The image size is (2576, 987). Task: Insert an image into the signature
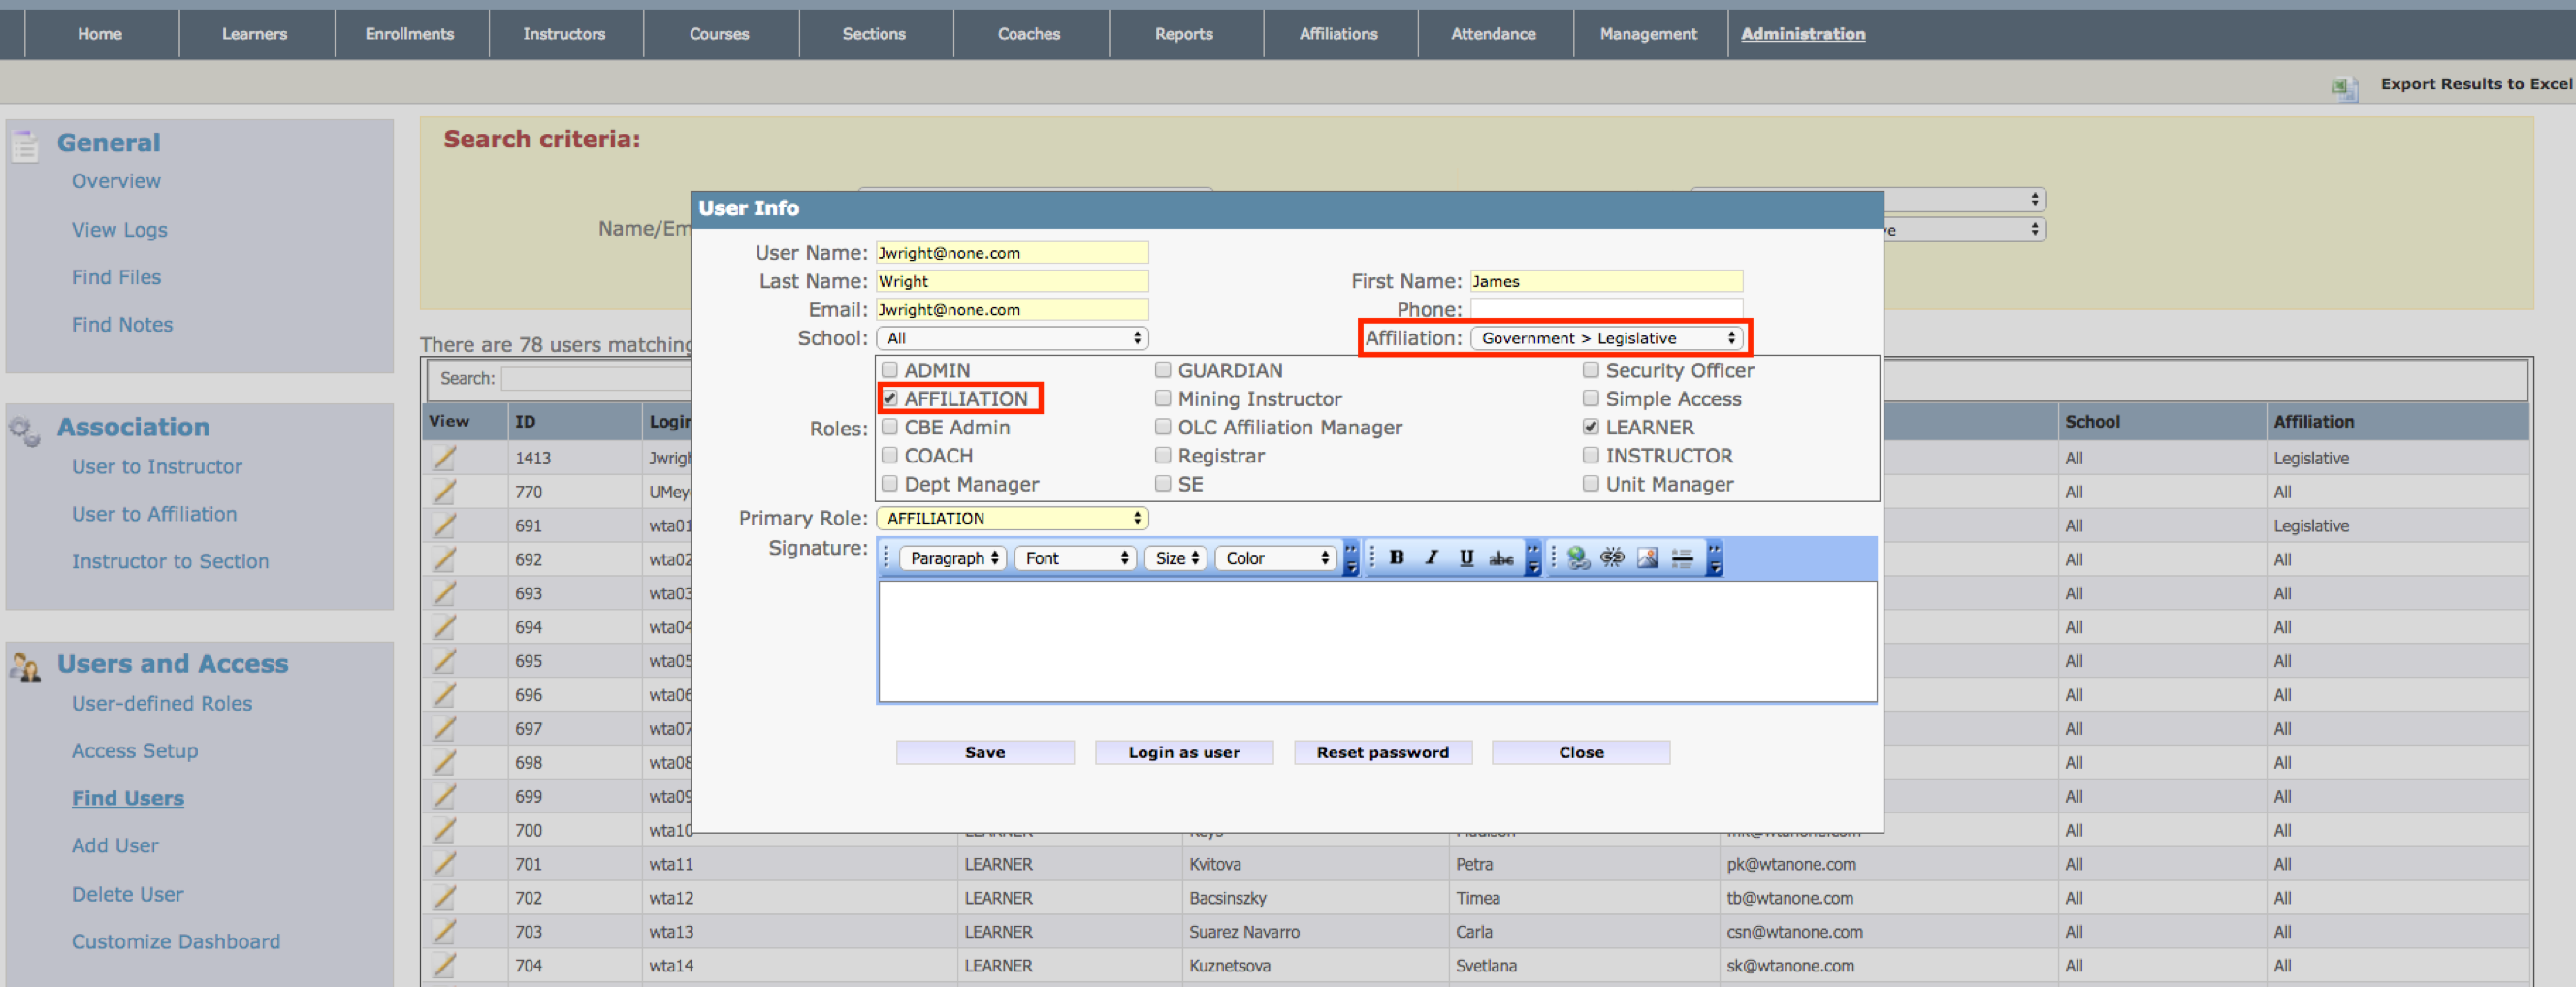[1647, 558]
